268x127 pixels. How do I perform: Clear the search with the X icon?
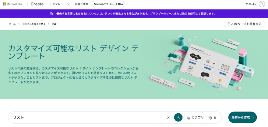coord(168,118)
